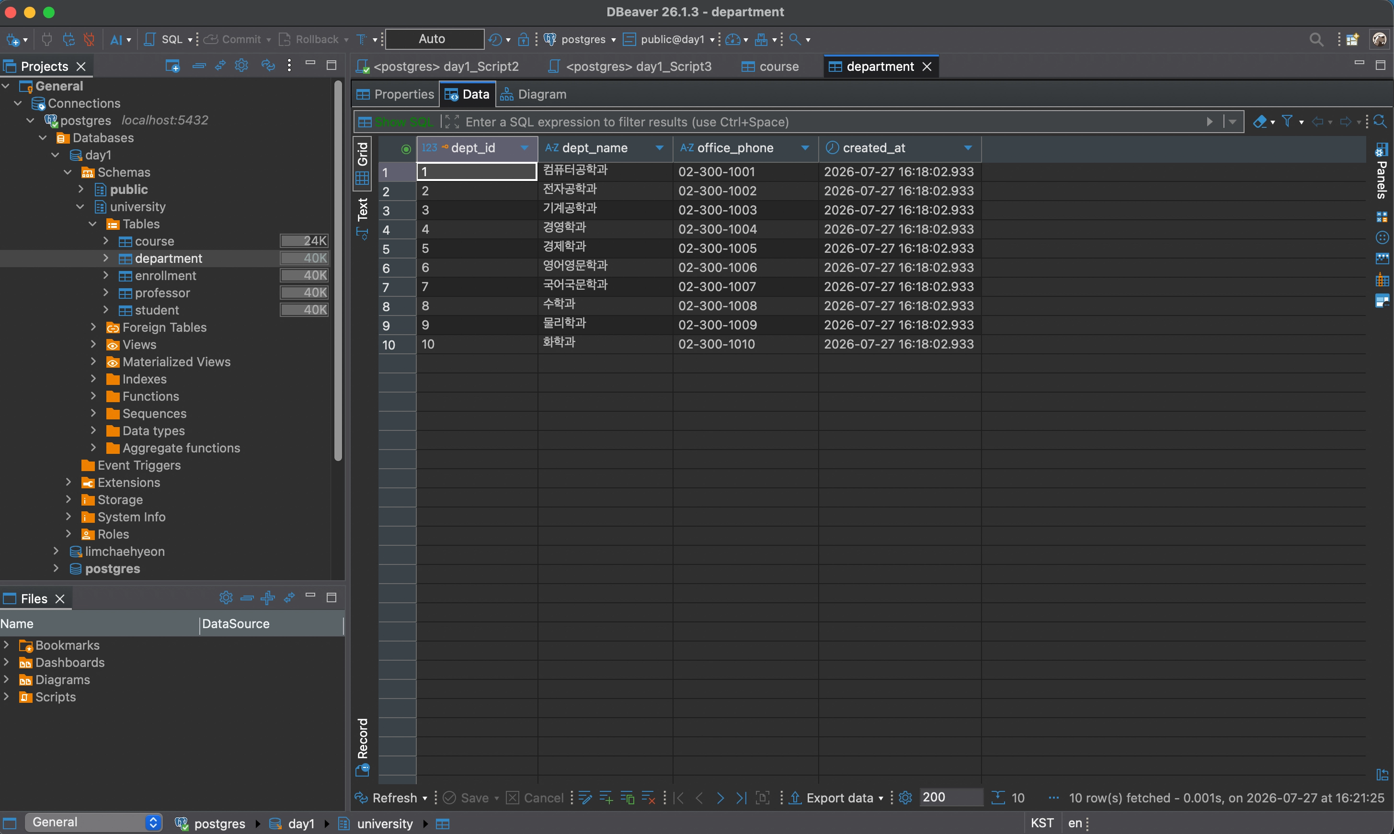Click the eraser icon to clear custom filters

tap(1259, 122)
